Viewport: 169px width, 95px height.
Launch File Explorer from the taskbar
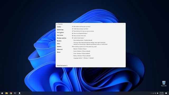(x=7, y=93)
